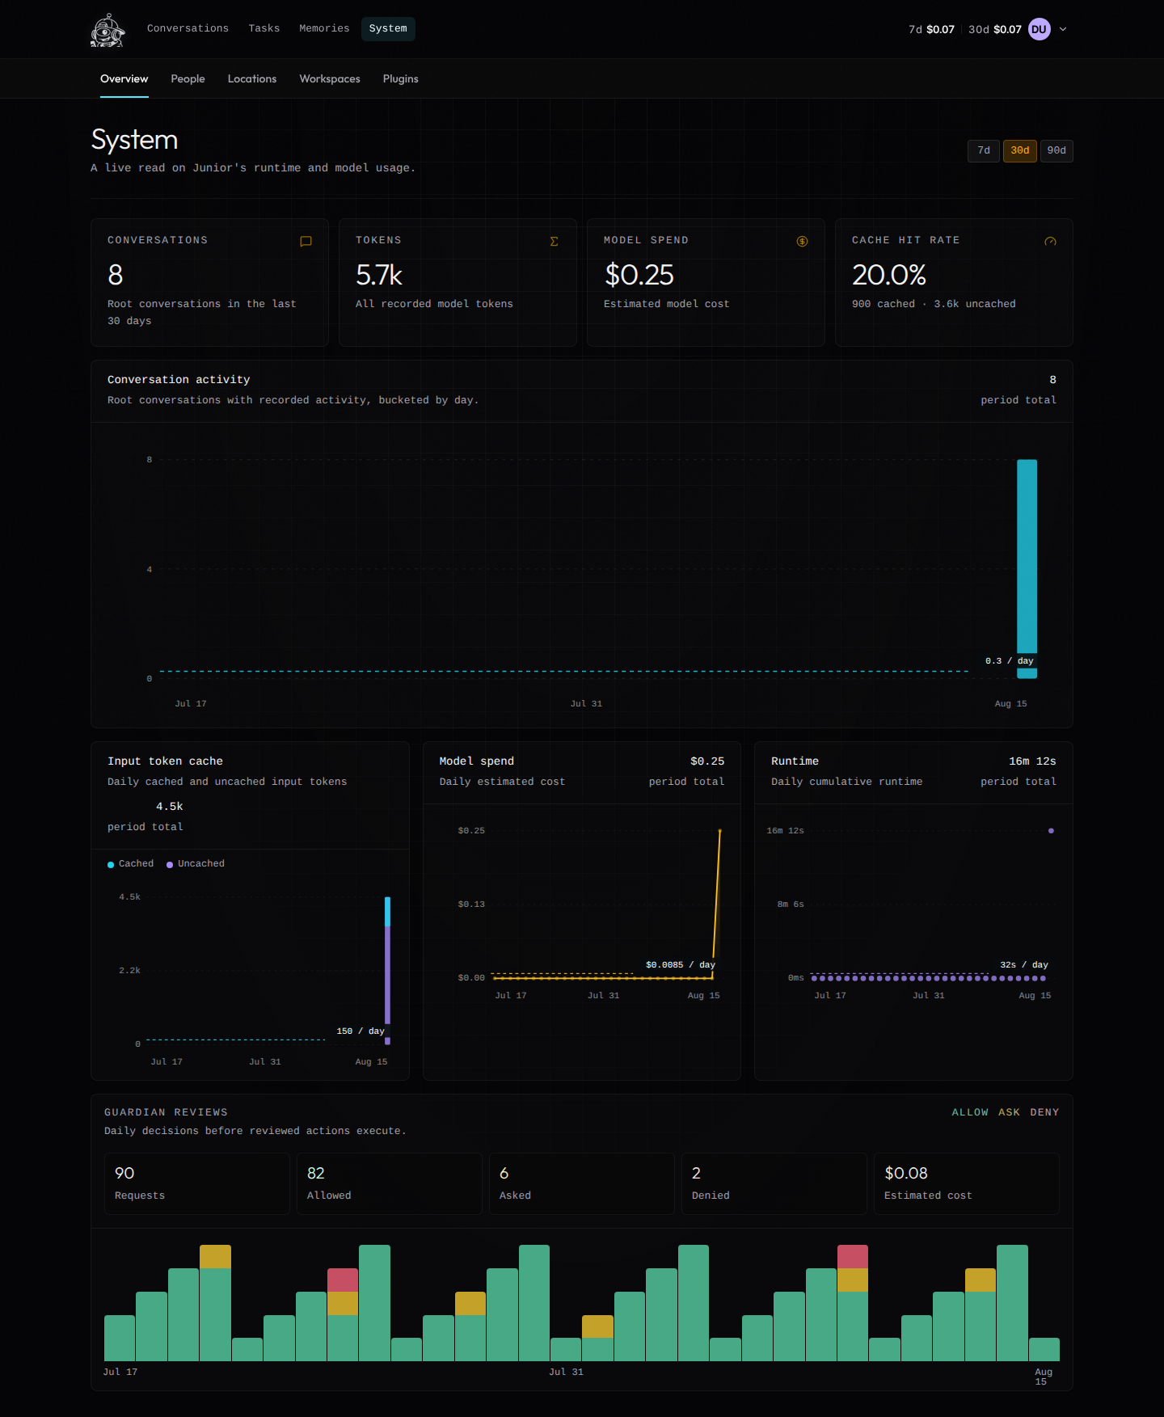Expand the user account menu chevron
This screenshot has height=1417, width=1164.
tap(1063, 29)
